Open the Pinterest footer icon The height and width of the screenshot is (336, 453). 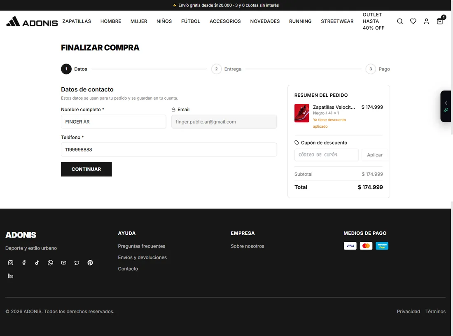tap(90, 263)
